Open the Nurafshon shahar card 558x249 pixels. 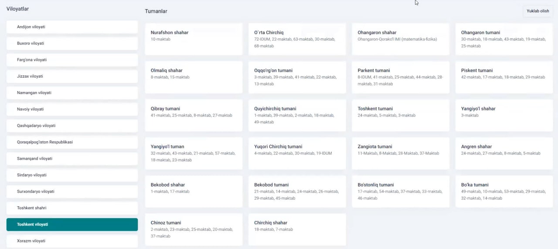click(x=194, y=39)
